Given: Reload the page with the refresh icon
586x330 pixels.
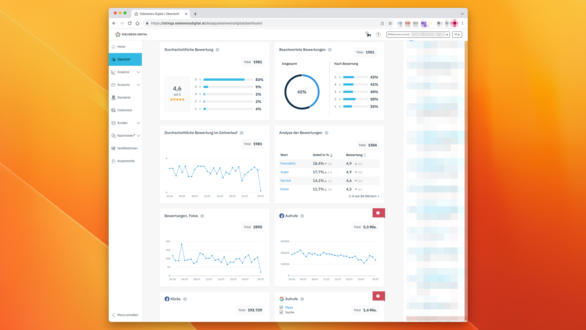Looking at the screenshot, I should pos(130,23).
